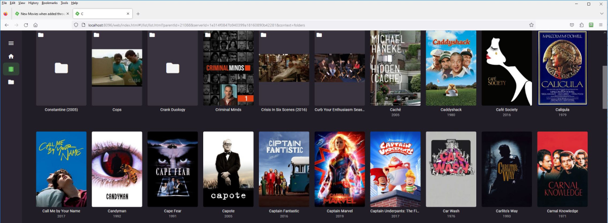Open the Caddyshack movie poster
The height and width of the screenshot is (223, 608).
451,68
